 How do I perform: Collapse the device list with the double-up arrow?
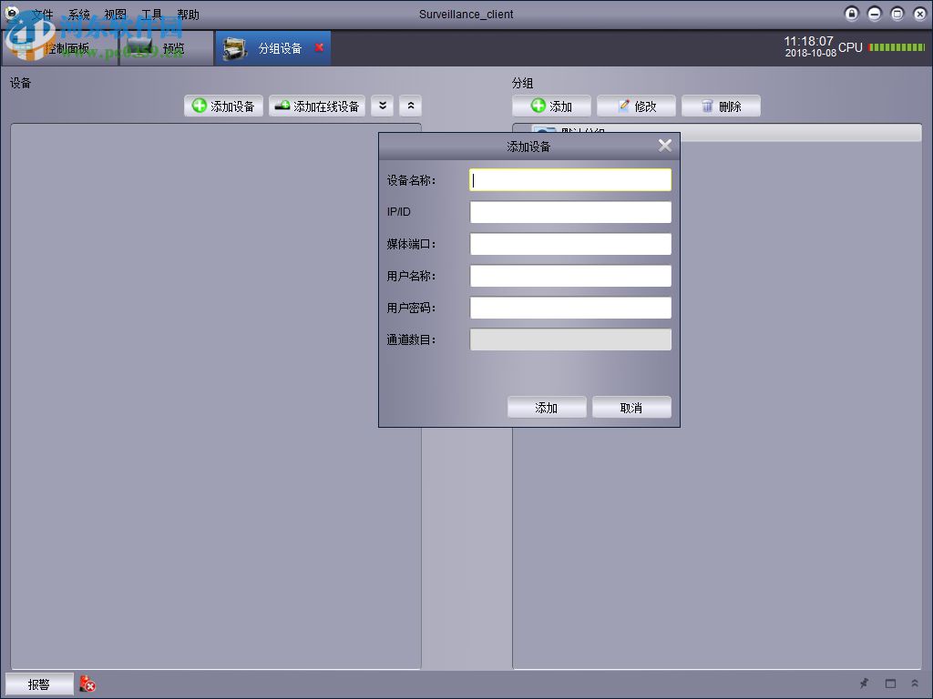pos(411,106)
